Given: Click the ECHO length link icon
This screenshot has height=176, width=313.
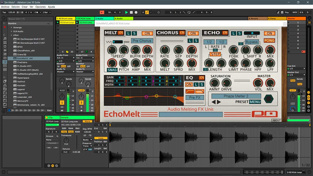Looking at the screenshot, I should (x=206, y=70).
